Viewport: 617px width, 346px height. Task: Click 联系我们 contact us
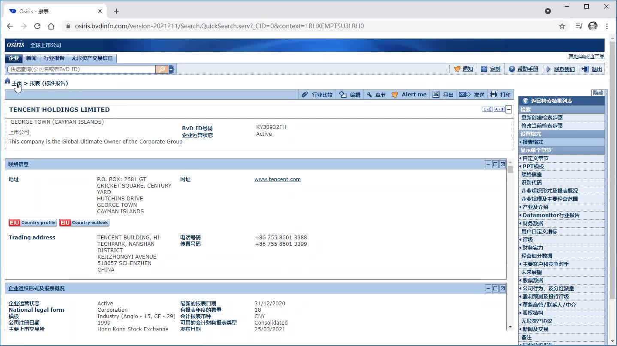(x=560, y=69)
